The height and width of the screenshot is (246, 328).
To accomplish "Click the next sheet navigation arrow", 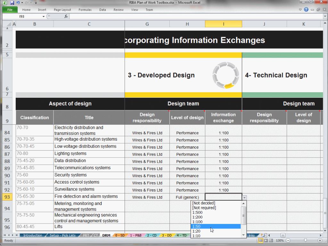I will pos(12,235).
